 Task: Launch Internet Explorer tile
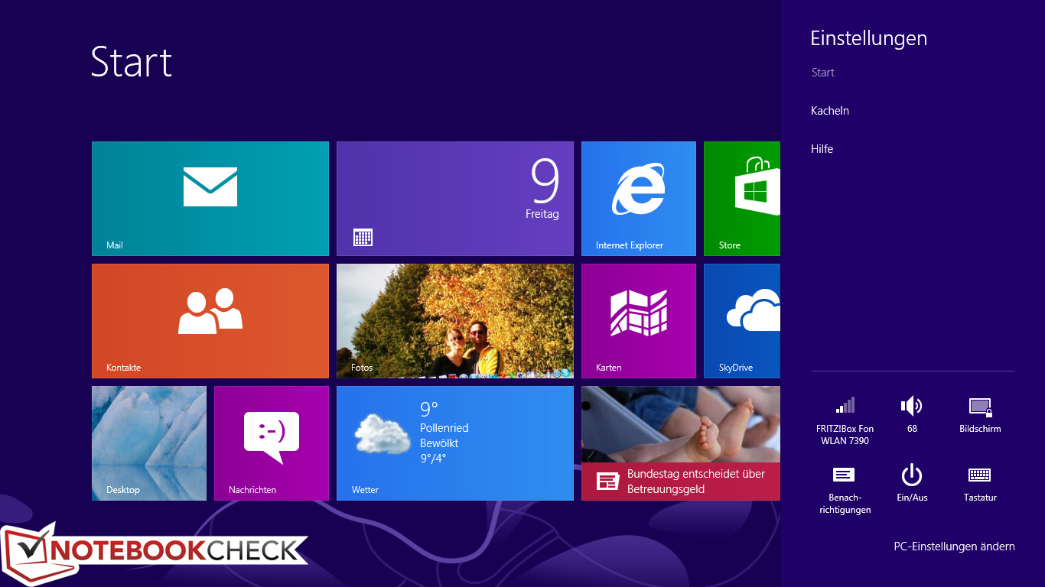tap(639, 199)
